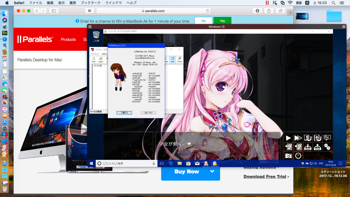
Task: Click the volume icon in Windows tray
Action: point(315,163)
